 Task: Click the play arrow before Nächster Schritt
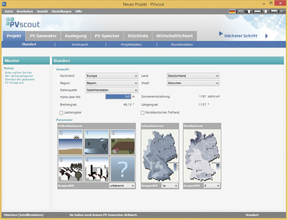(221, 34)
